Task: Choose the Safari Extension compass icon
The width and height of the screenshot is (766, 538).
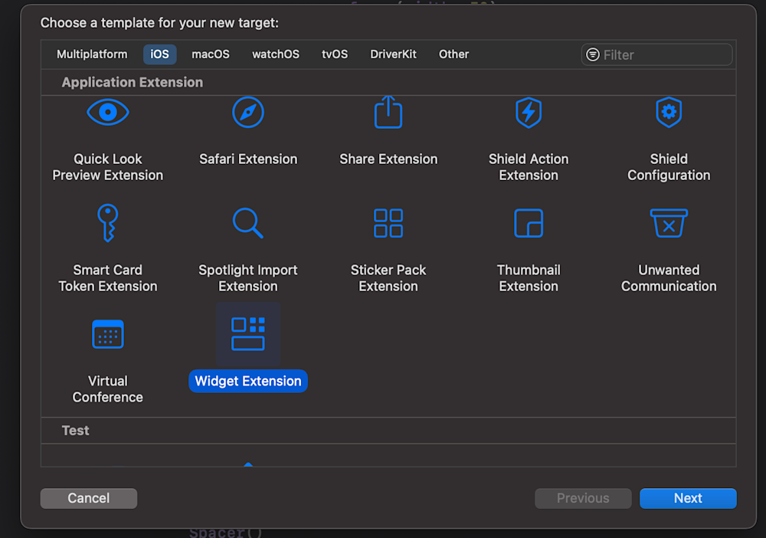Action: (248, 113)
